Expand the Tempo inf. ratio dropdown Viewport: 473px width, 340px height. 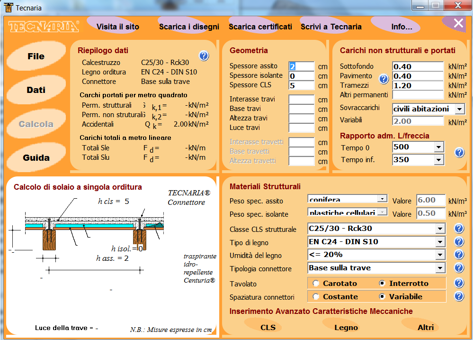point(439,160)
